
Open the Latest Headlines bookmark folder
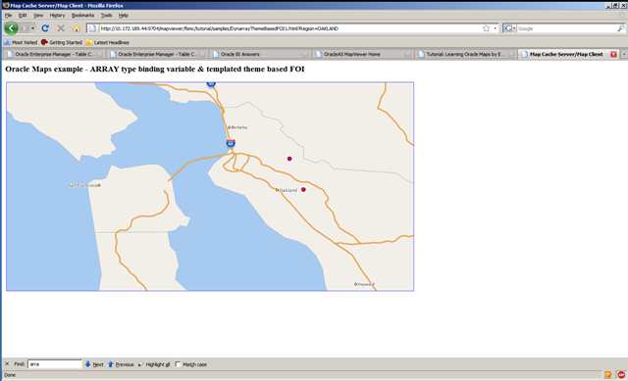click(107, 42)
